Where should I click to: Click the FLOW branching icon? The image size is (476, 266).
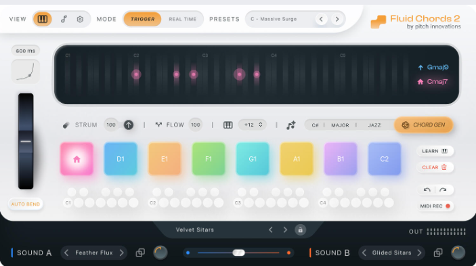[x=158, y=125]
